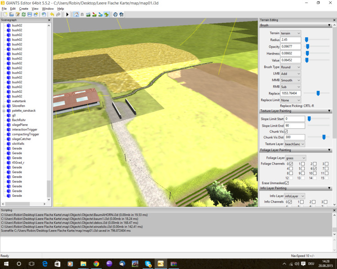The image size is (337, 269).
Task: Click the Replace slider handle
Action: click(x=318, y=93)
